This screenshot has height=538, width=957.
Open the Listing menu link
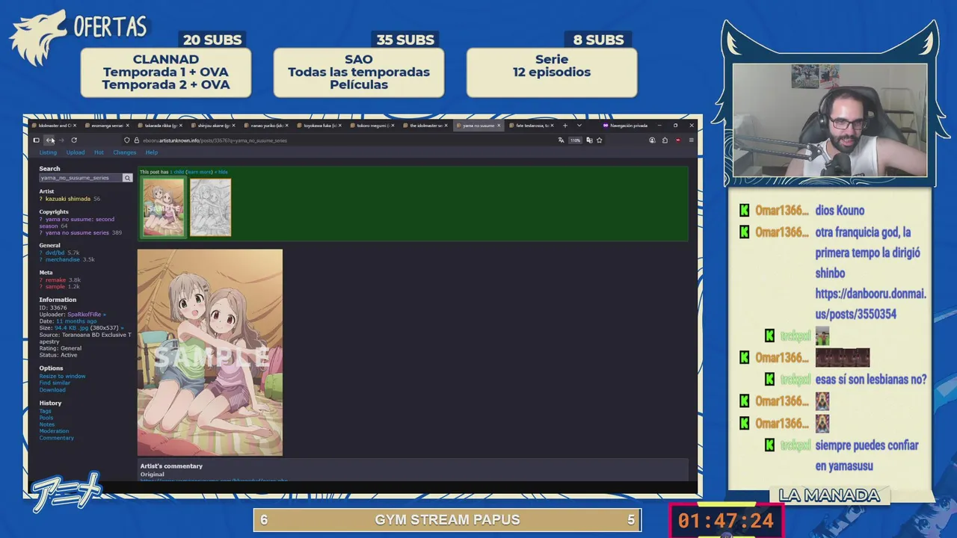coord(48,152)
